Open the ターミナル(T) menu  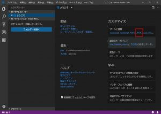pos(75,2)
